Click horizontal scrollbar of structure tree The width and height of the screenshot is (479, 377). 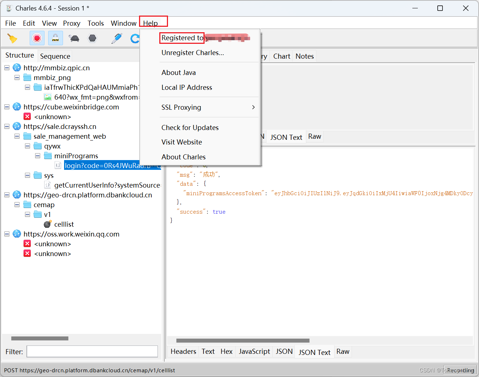(40, 338)
